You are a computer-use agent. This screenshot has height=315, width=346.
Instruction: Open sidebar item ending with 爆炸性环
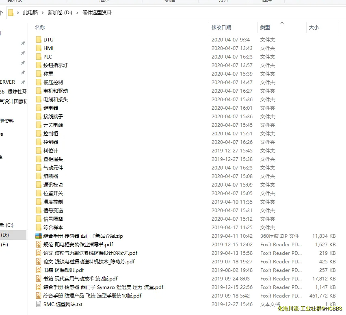tap(13, 92)
